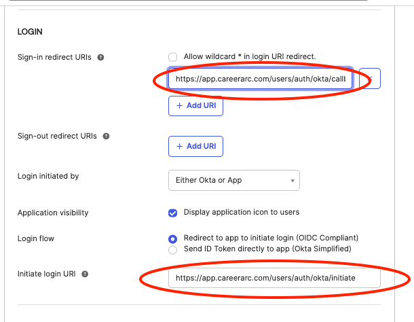Choose Send ID Token directly to app
414x322 pixels.
click(173, 249)
